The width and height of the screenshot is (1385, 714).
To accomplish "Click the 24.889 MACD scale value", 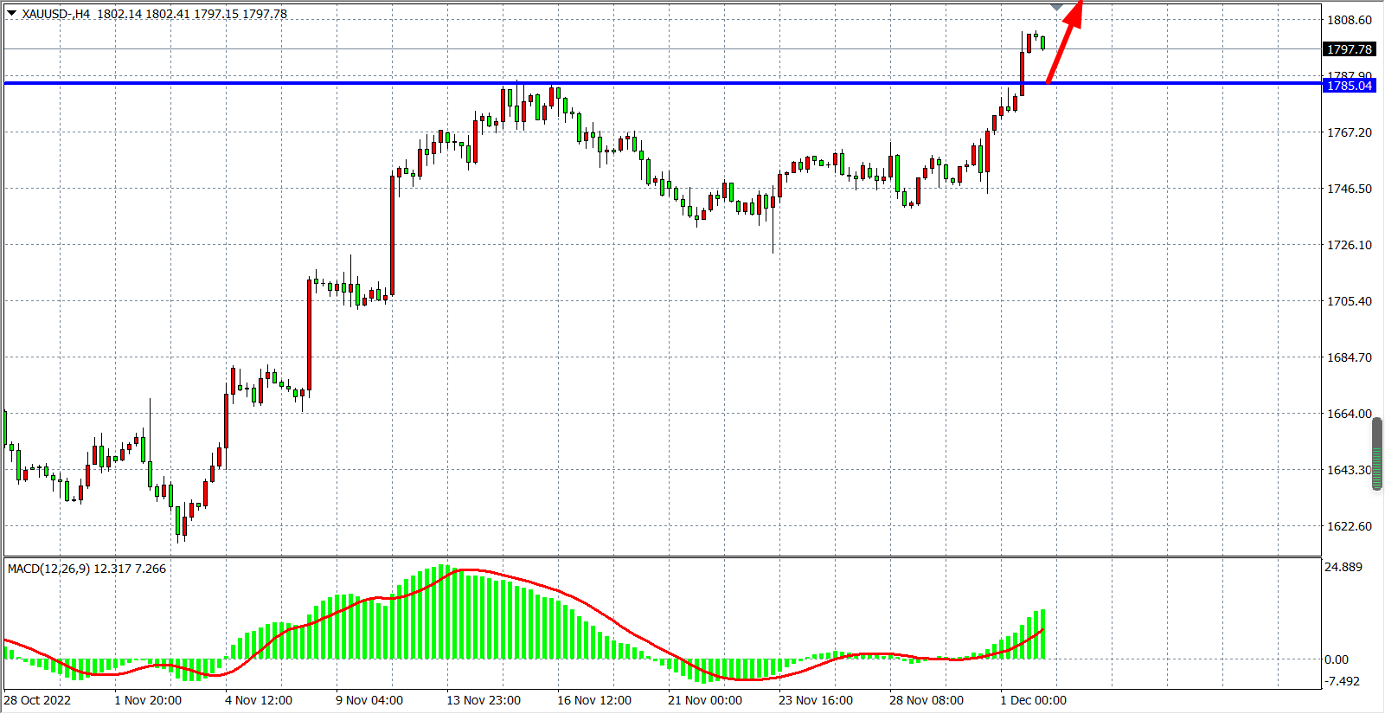I will point(1343,567).
